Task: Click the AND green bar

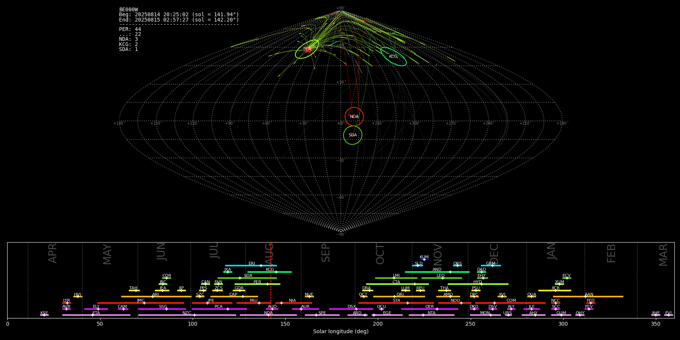Action: 437,272
